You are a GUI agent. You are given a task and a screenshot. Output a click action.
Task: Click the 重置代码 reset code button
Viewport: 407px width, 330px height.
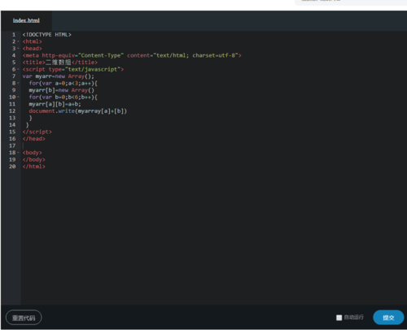click(24, 318)
